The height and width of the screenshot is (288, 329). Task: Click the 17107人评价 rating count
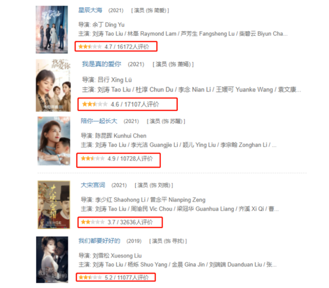[x=142, y=104]
